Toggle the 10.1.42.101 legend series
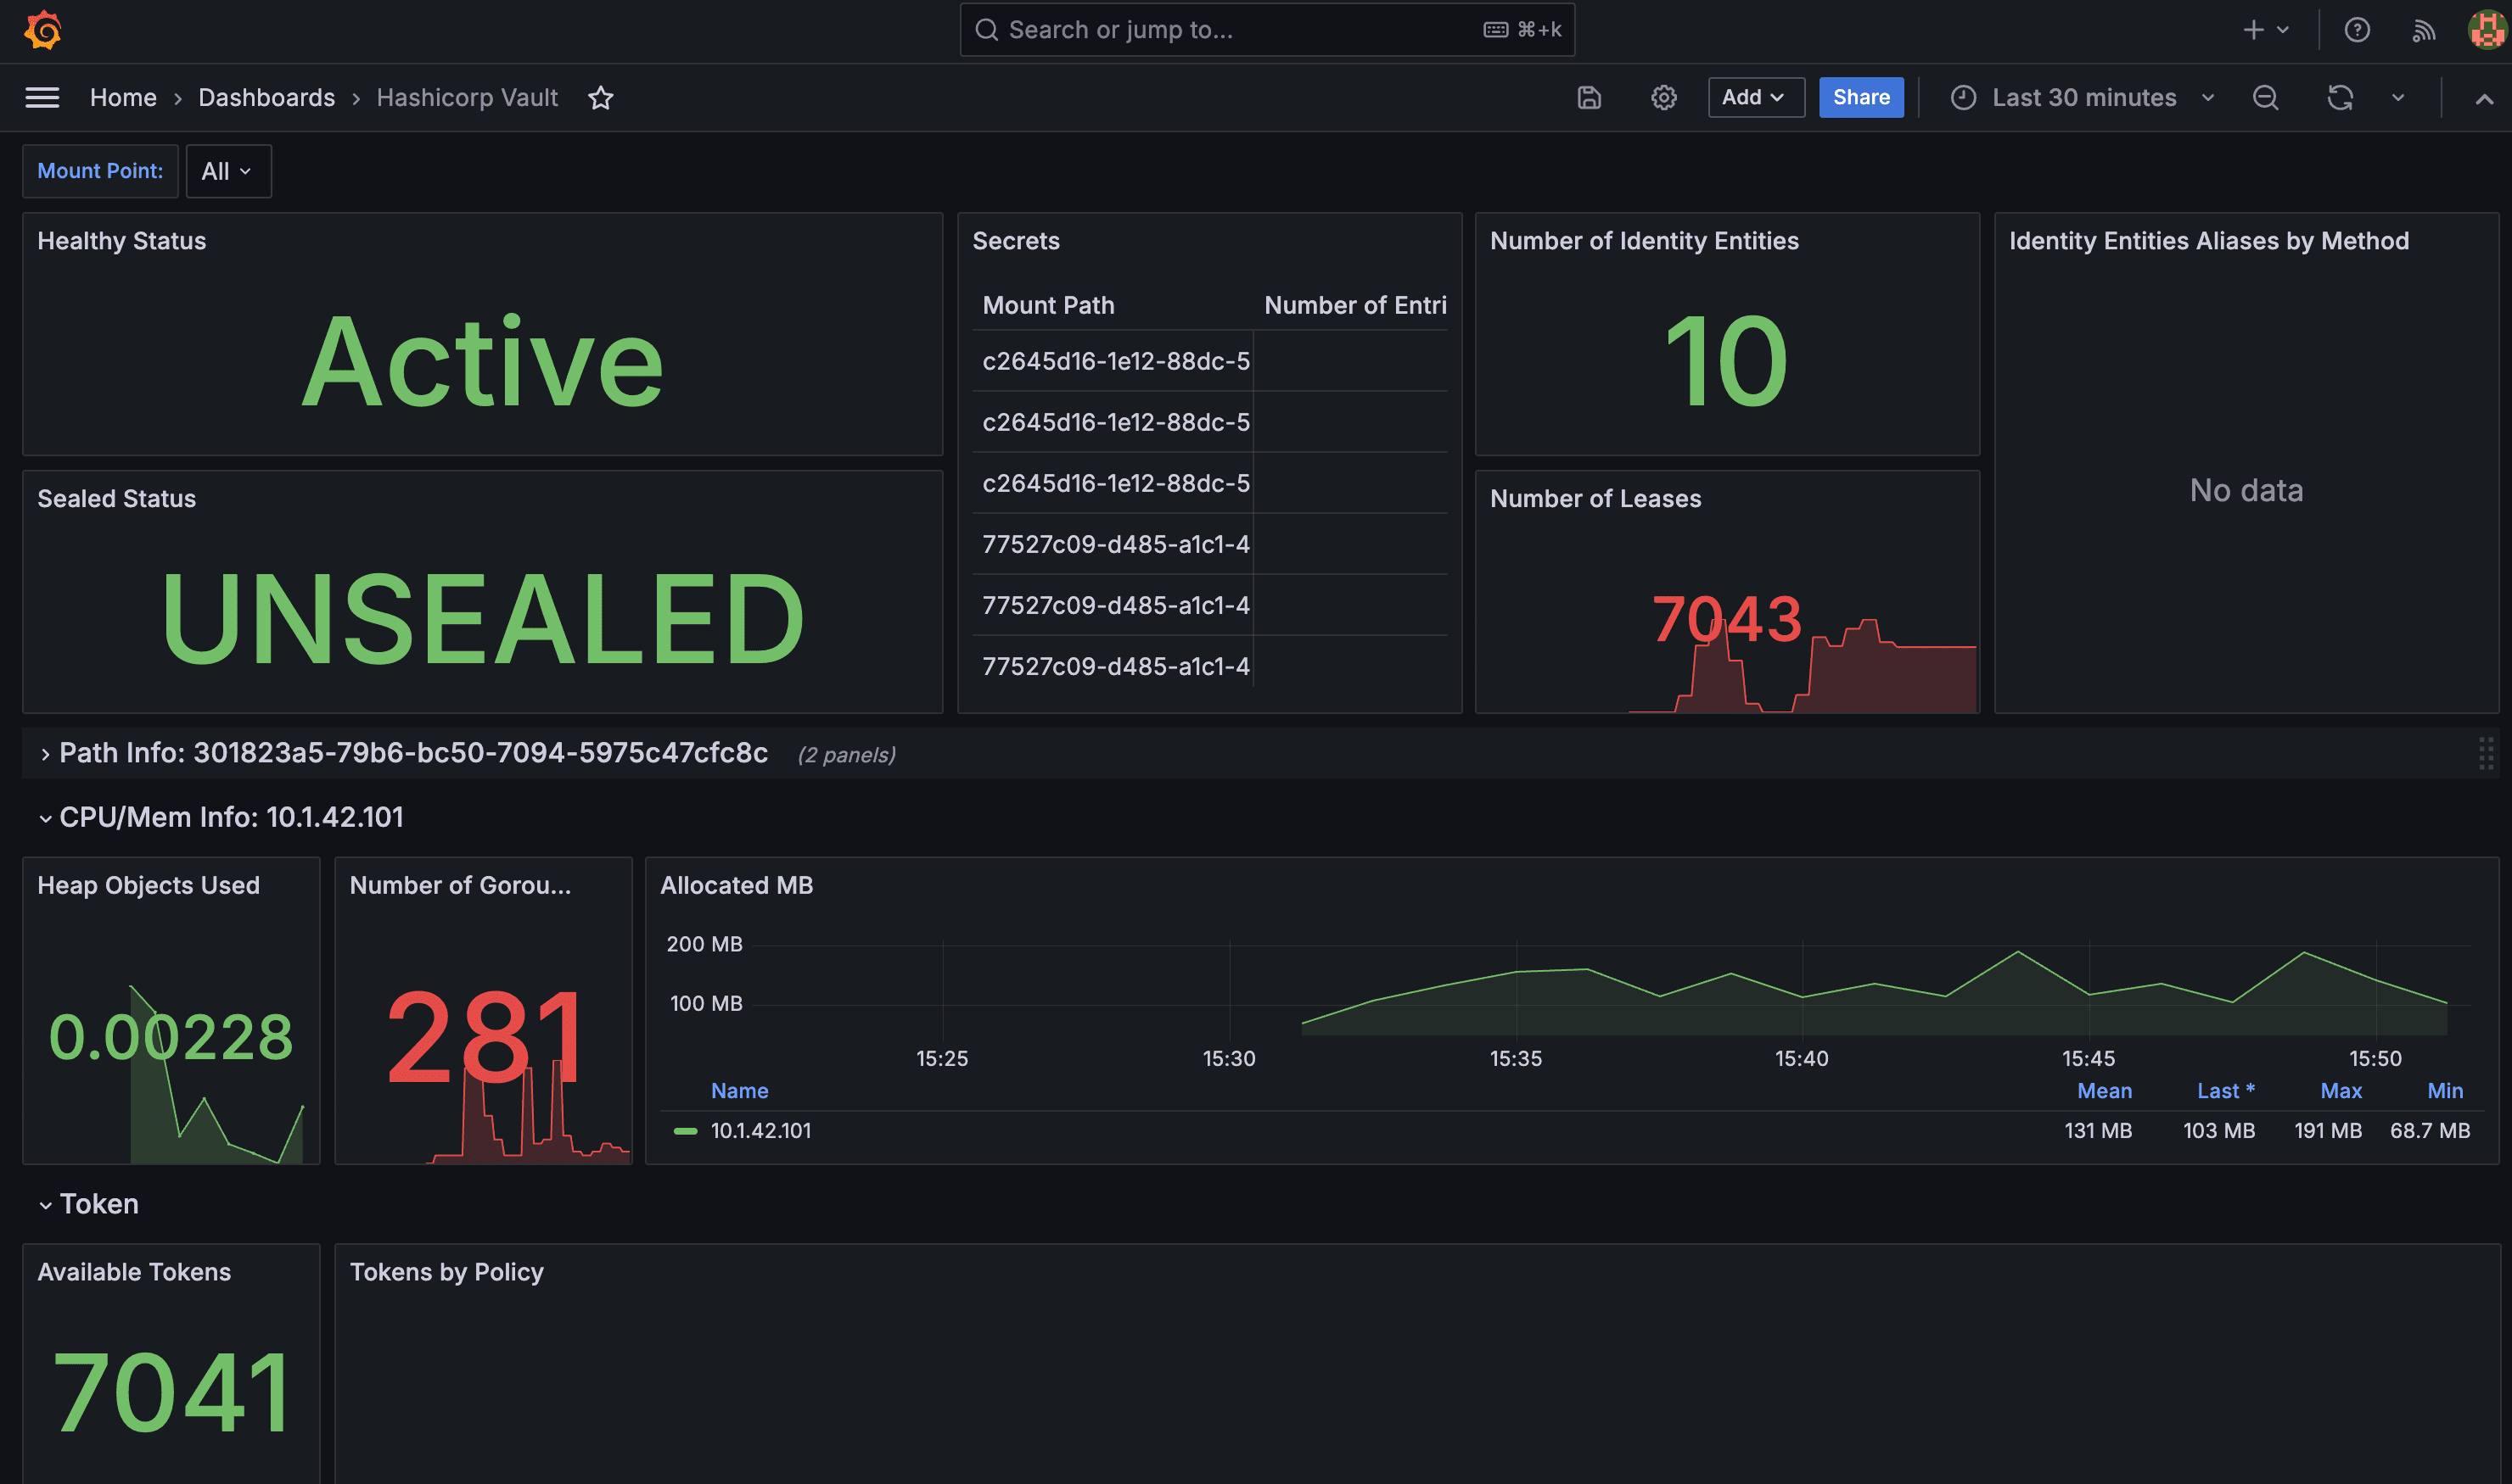This screenshot has width=2512, height=1484. 760,1131
